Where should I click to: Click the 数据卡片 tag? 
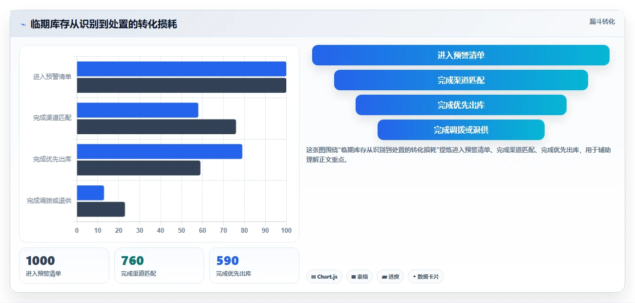pyautogui.click(x=426, y=277)
